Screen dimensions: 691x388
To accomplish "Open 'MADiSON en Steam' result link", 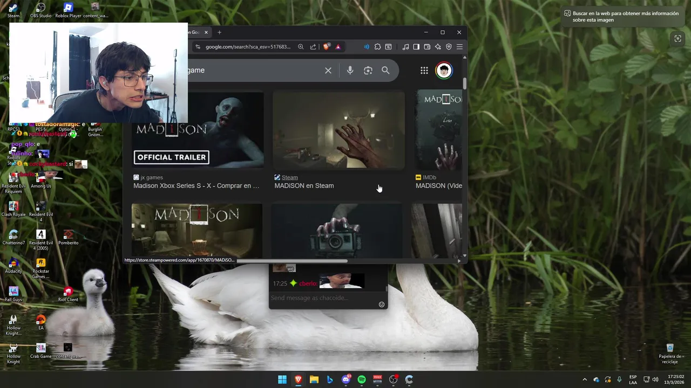I will pos(304,186).
